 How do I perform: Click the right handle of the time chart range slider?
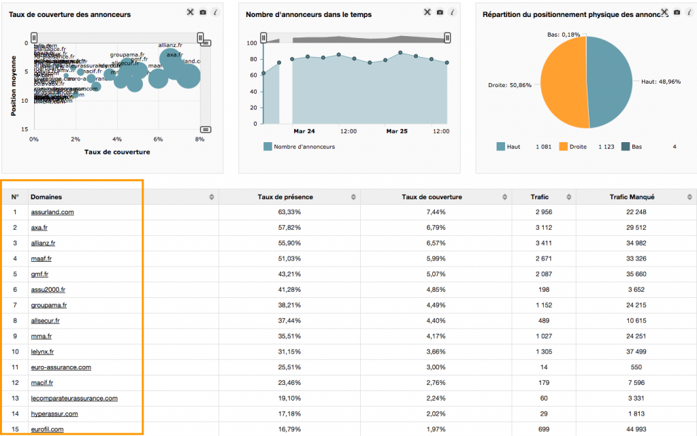coord(447,37)
